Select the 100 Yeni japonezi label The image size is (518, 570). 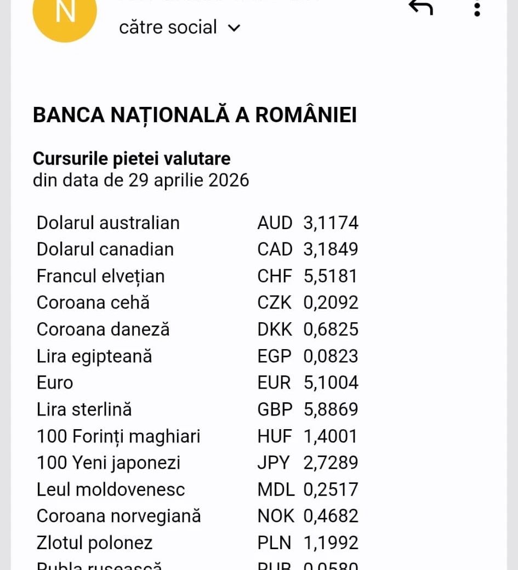[109, 463]
